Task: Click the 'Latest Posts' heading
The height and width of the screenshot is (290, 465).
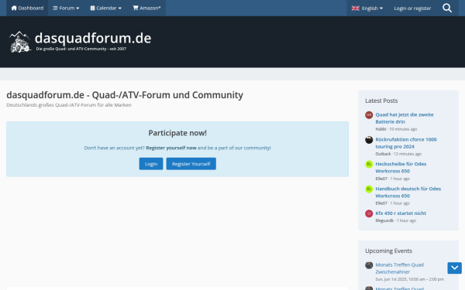Action: point(381,101)
